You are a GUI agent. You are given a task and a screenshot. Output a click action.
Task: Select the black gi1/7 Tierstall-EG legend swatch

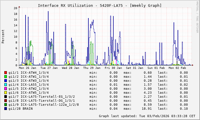(6, 97)
